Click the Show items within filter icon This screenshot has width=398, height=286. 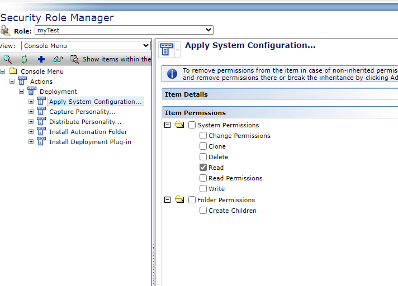click(74, 59)
